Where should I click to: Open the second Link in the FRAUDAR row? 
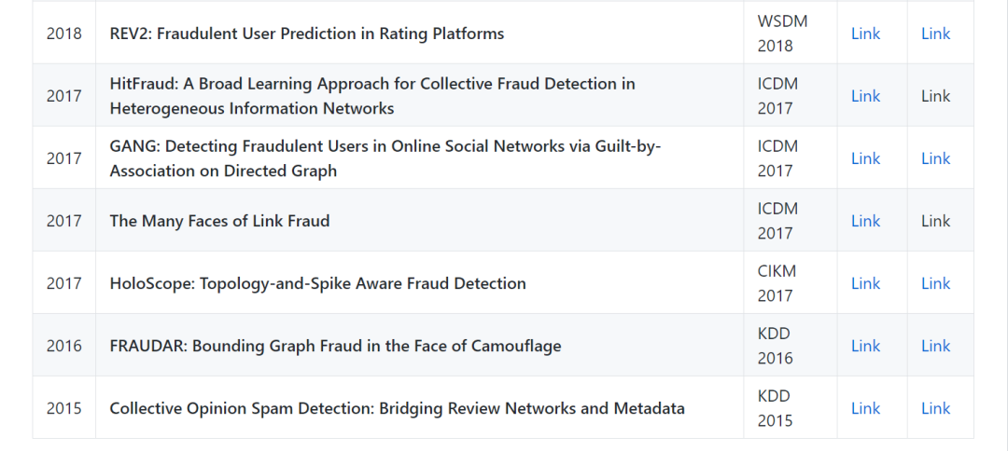click(x=935, y=346)
